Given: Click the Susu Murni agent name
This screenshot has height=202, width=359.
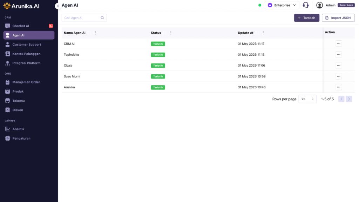Looking at the screenshot, I should 72,76.
